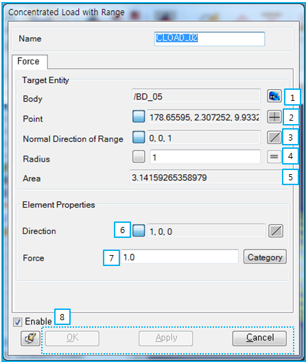Click the Element Properties group label
This screenshot has width=306, height=362.
(x=58, y=205)
